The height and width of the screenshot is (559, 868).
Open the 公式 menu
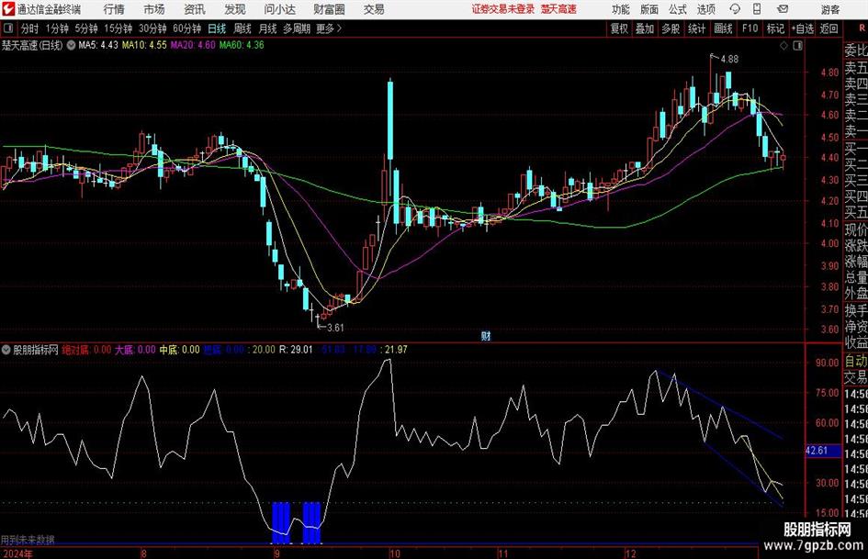click(x=678, y=9)
